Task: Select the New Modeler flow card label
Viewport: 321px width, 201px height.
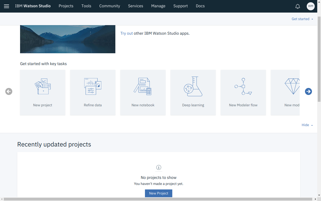Action: (x=243, y=105)
